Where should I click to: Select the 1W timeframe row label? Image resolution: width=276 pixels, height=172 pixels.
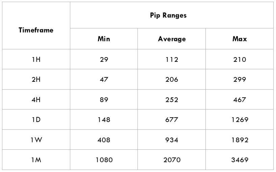pos(36,140)
